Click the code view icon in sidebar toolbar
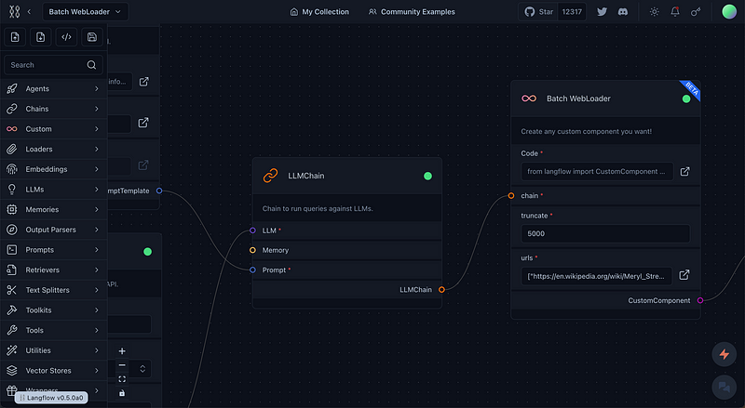 66,37
